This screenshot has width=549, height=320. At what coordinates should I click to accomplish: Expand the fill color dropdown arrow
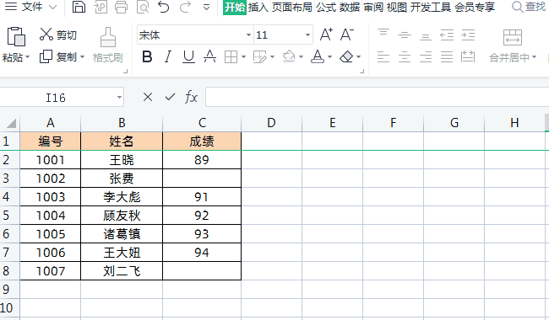pyautogui.click(x=302, y=57)
